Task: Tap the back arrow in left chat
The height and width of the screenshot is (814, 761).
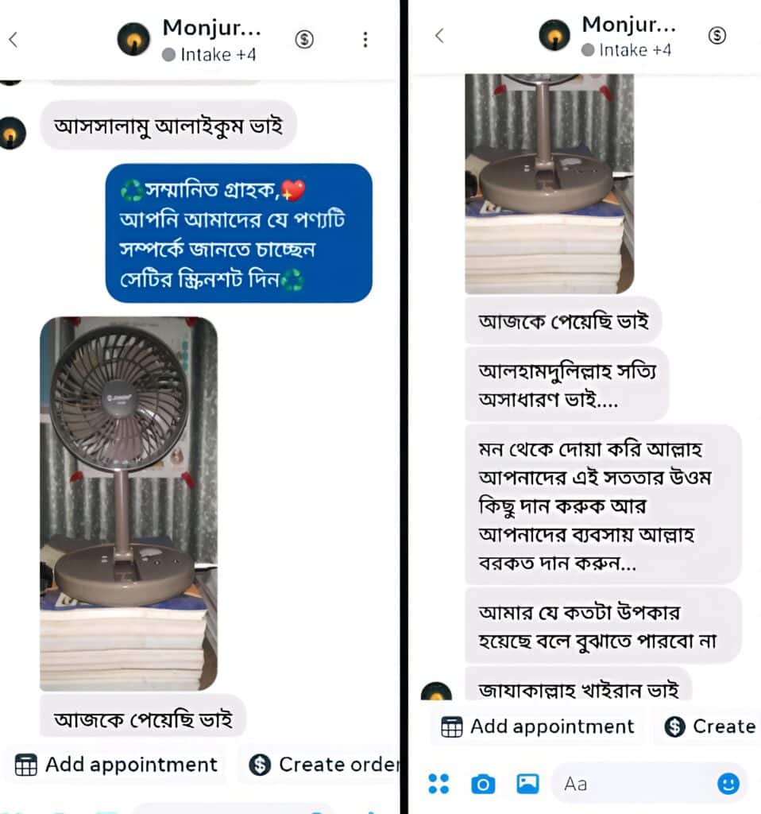Action: pyautogui.click(x=14, y=40)
